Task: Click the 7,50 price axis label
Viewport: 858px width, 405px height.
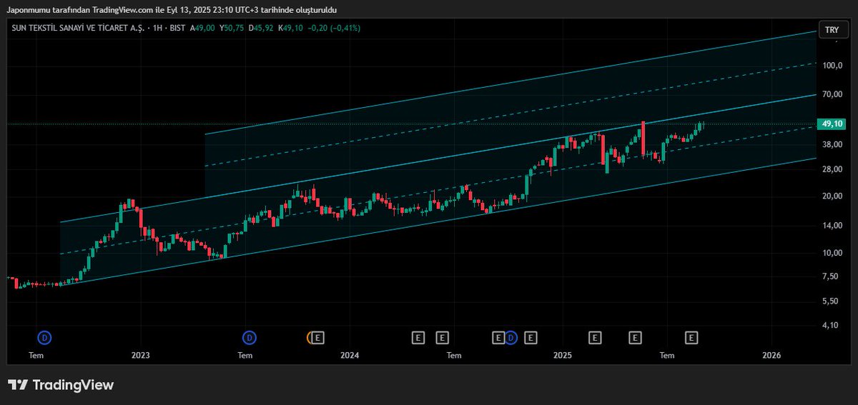Action: tap(830, 276)
